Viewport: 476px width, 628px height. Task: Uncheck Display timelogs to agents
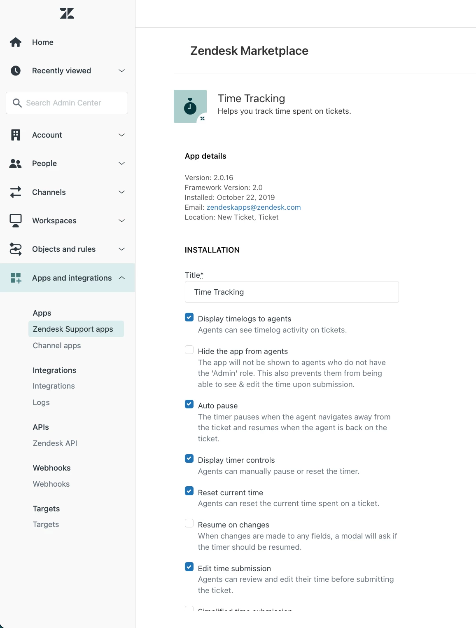click(189, 317)
